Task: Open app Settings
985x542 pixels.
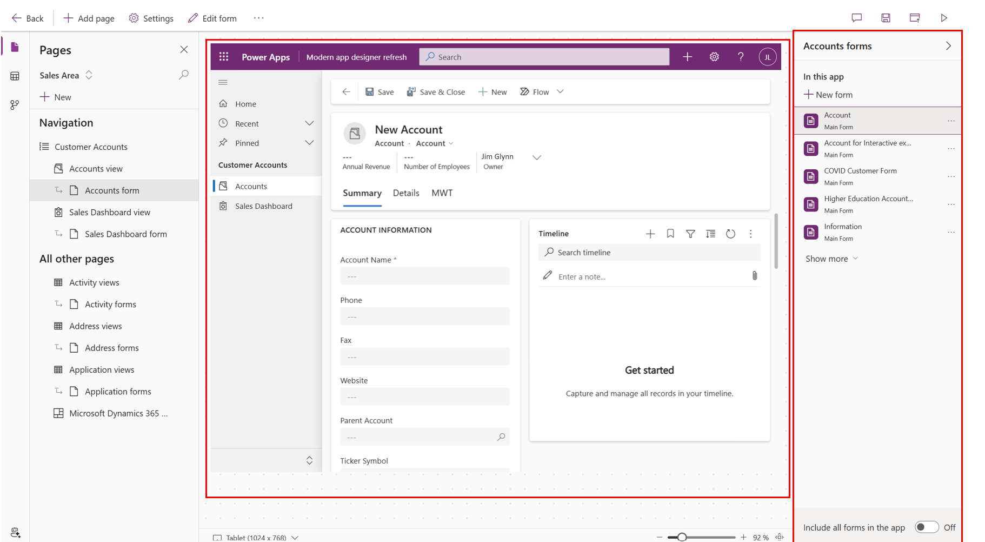Action: click(x=151, y=18)
